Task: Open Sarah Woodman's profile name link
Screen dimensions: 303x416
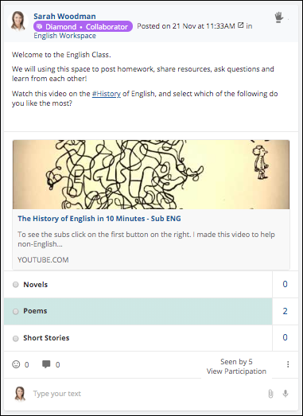Action: click(64, 16)
